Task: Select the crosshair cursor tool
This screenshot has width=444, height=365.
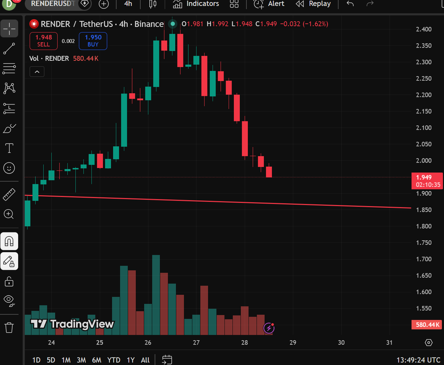Action: pos(9,29)
